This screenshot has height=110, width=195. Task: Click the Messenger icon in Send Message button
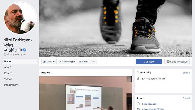pyautogui.click(x=168, y=62)
